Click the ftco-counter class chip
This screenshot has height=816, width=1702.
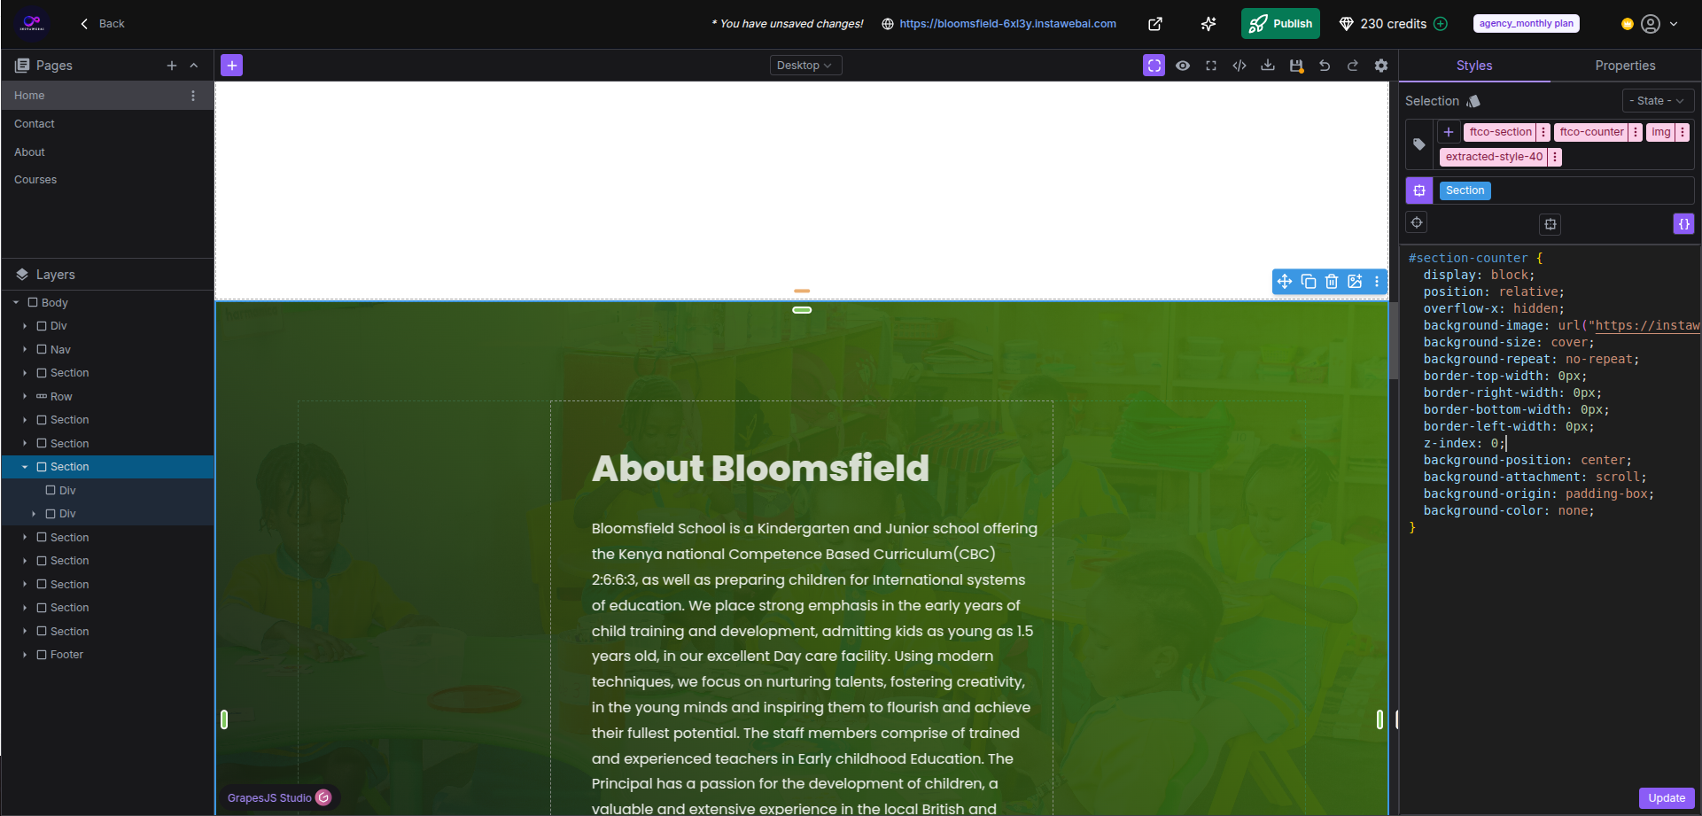point(1590,131)
